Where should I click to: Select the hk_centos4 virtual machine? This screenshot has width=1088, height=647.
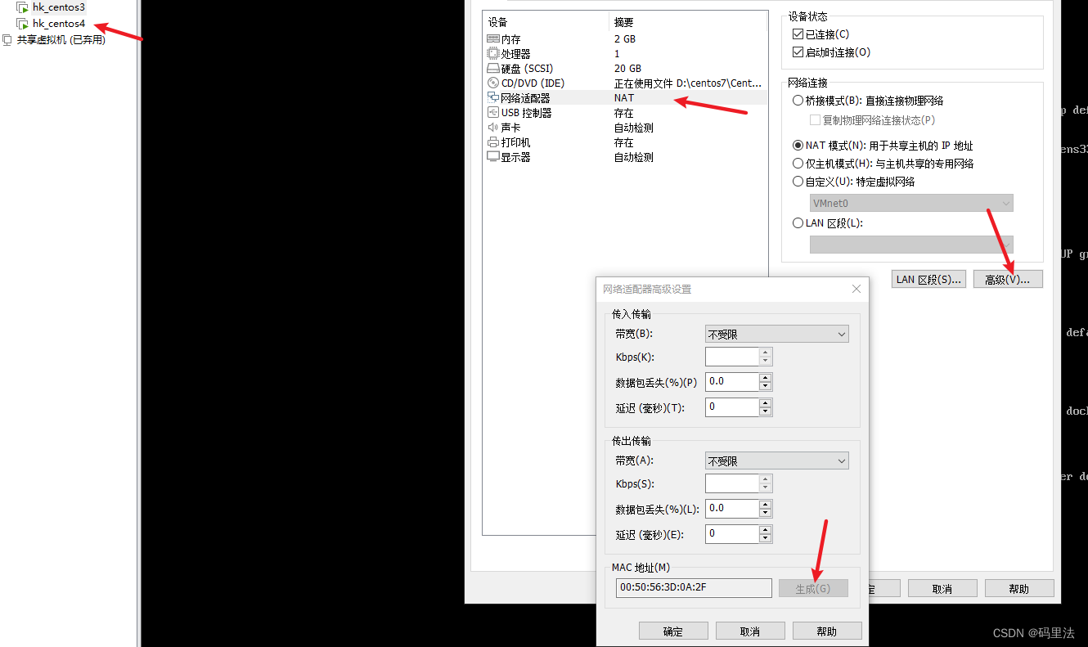(x=59, y=24)
